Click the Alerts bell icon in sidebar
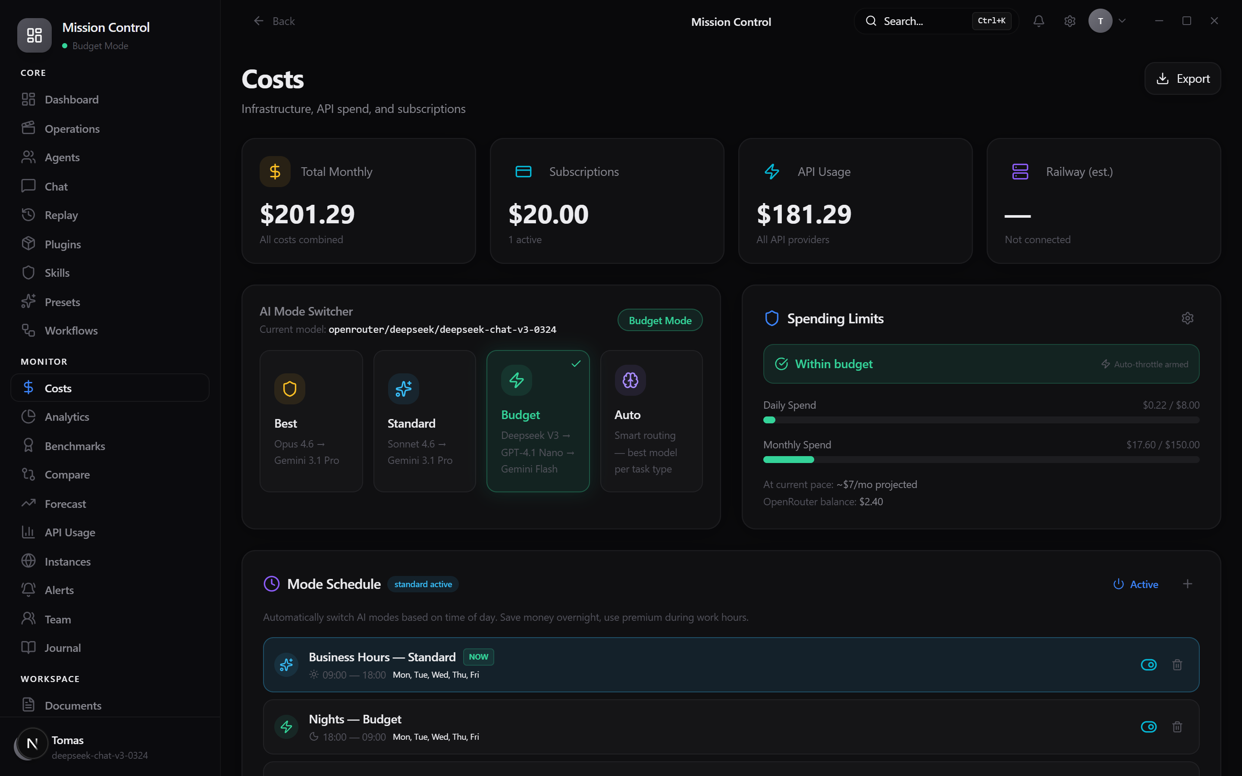Viewport: 1242px width, 776px height. [29, 590]
